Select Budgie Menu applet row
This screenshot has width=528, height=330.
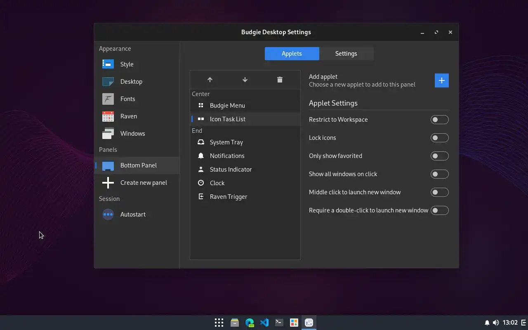[x=245, y=106]
